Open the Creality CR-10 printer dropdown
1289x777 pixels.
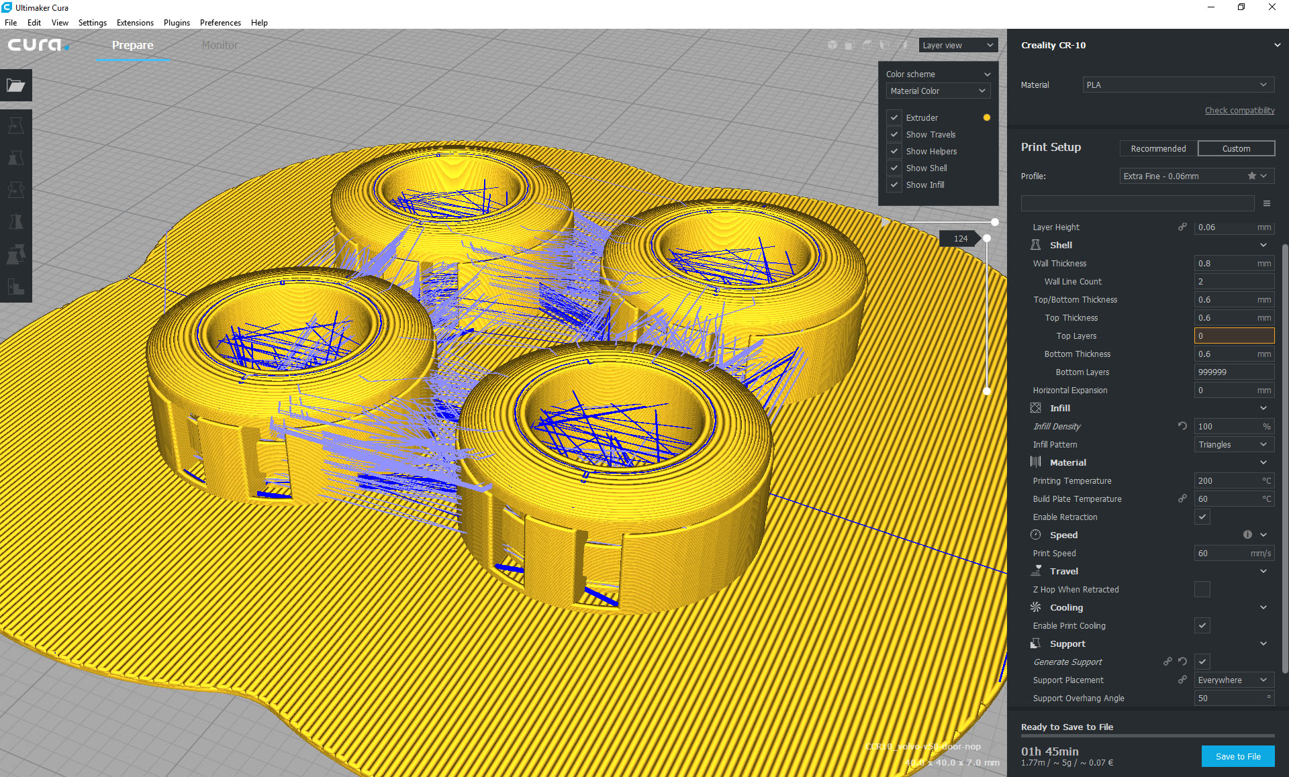pyautogui.click(x=1148, y=45)
